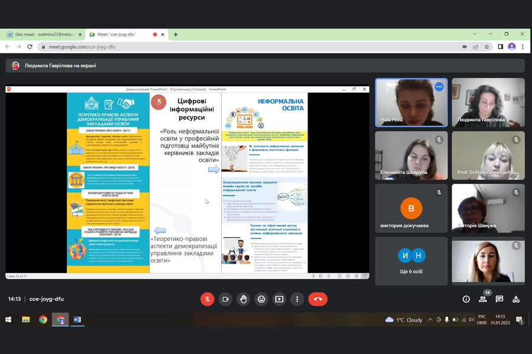Show the participants list icon

pyautogui.click(x=483, y=299)
